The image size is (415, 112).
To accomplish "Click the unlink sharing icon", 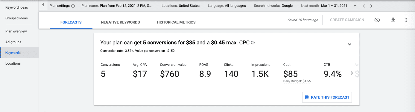I will point(377,20).
